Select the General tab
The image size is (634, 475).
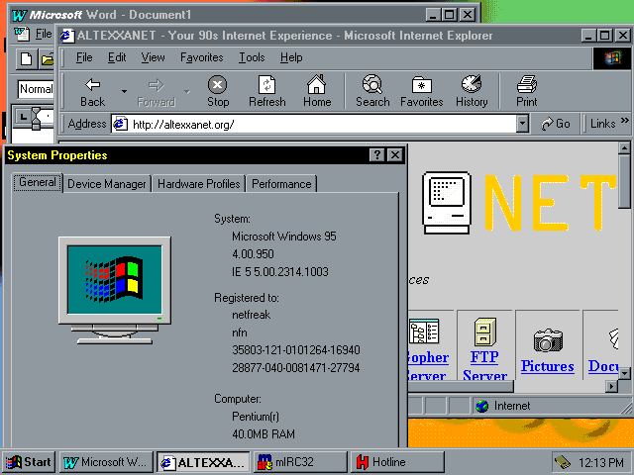(38, 182)
